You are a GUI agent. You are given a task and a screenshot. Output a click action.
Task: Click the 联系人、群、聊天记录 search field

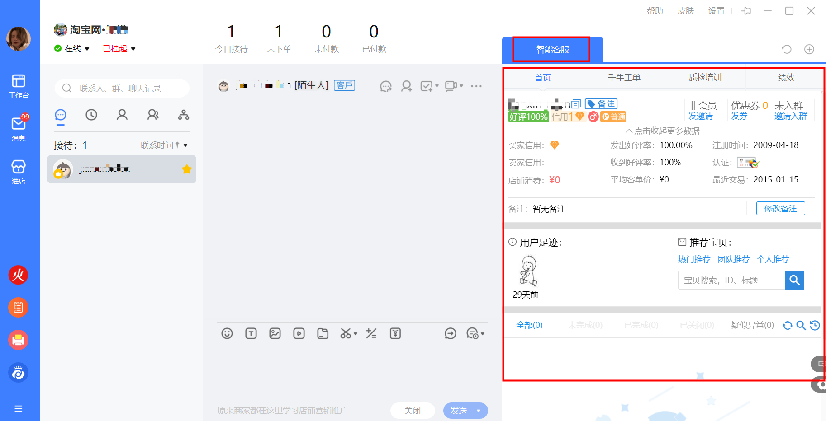(122, 89)
